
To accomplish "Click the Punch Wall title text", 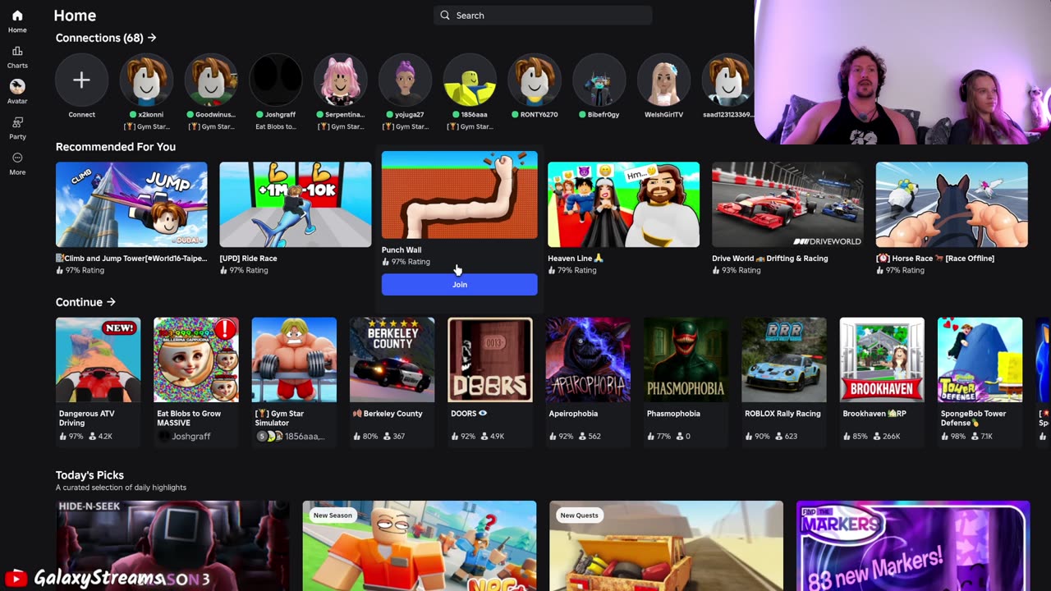I will point(402,250).
